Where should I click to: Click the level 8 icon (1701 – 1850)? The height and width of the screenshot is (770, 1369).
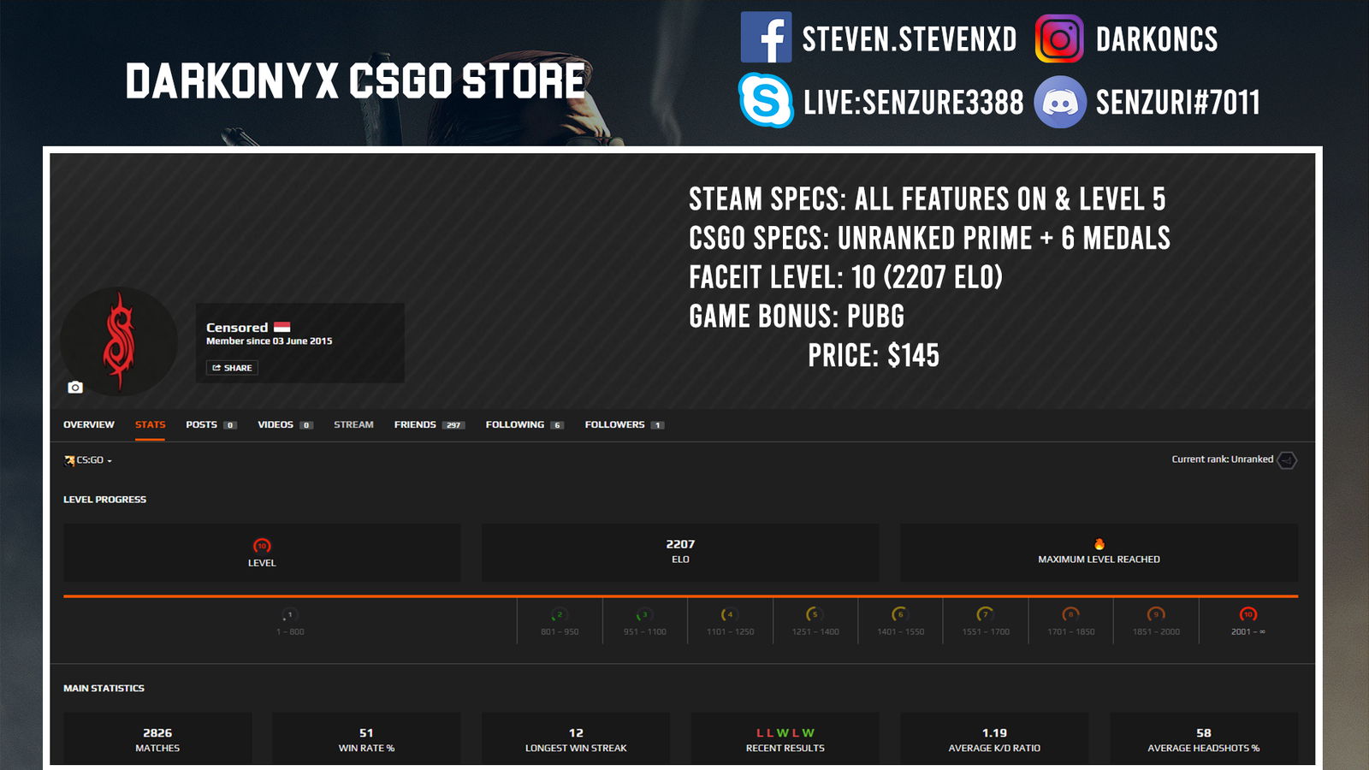1070,614
